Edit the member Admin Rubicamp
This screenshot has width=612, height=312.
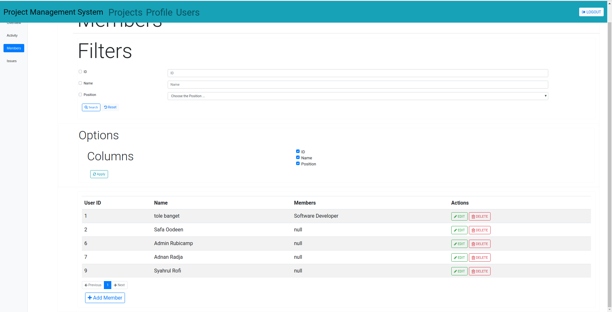click(x=459, y=244)
